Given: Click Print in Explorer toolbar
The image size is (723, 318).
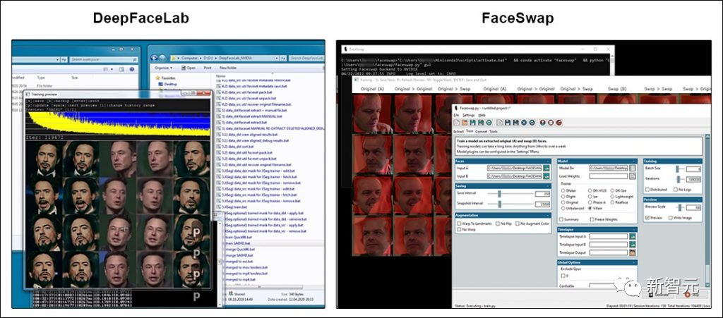Looking at the screenshot, I should 208,68.
